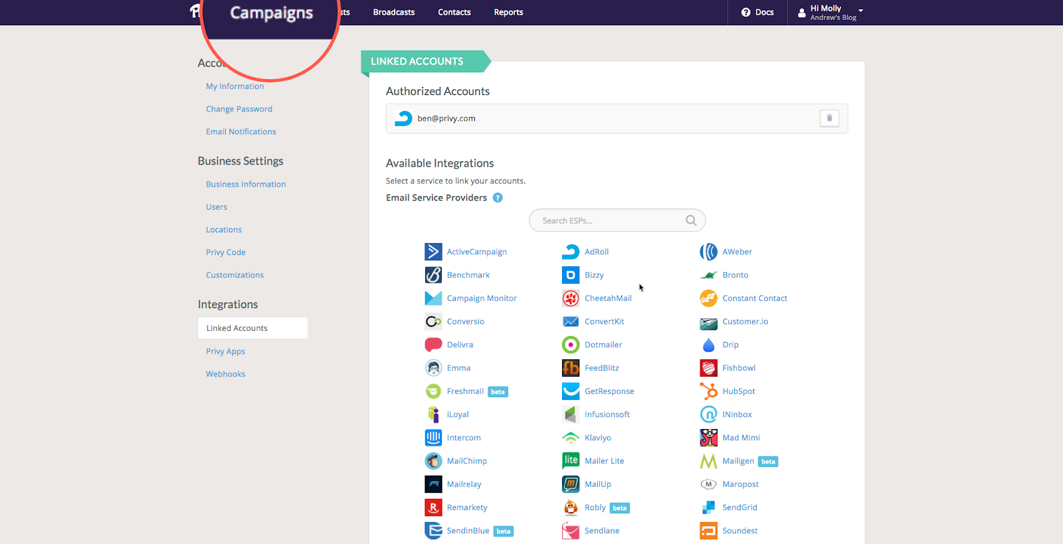
Task: Go to the Broadcasts menu
Action: (393, 12)
